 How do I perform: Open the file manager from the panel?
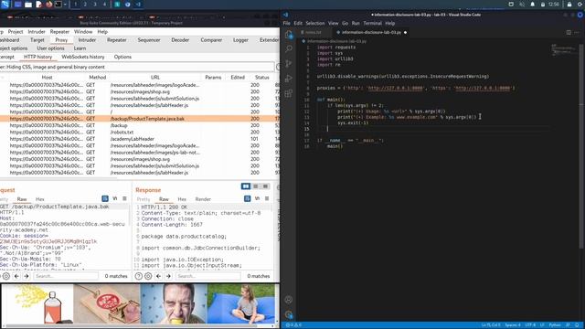click(28, 5)
